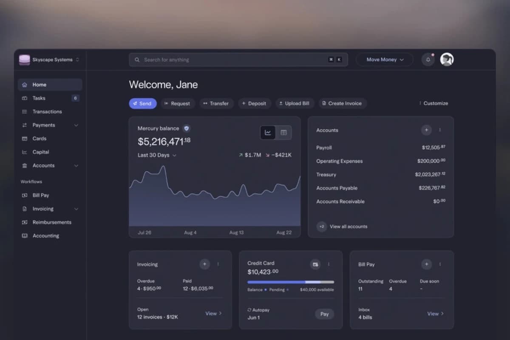Switch Mercury balance to table view
This screenshot has width=510, height=340.
click(283, 132)
